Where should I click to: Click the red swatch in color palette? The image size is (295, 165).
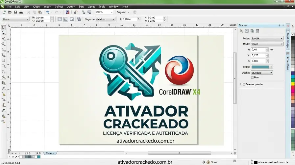tap(293, 87)
